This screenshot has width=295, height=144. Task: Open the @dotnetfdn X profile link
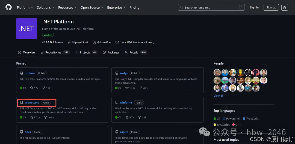point(102,42)
